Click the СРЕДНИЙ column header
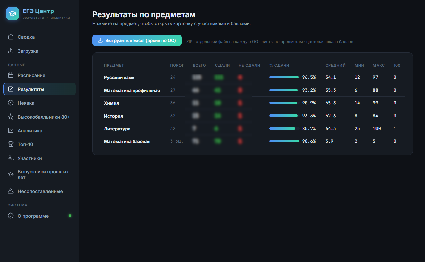This screenshot has width=425, height=262. click(335, 65)
